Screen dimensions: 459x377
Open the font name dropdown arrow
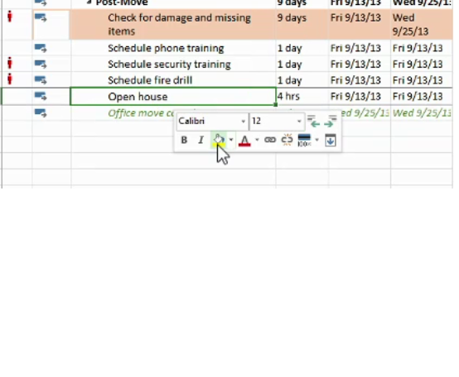tap(243, 122)
